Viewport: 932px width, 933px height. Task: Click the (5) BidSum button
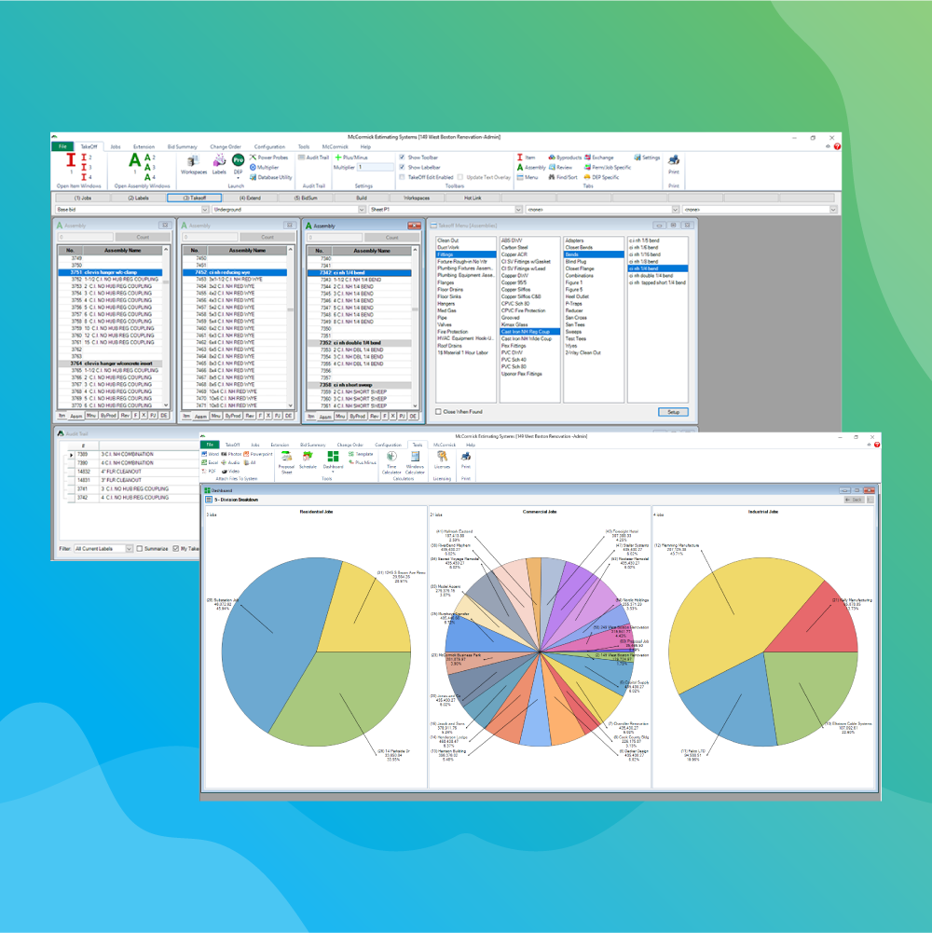(x=308, y=198)
